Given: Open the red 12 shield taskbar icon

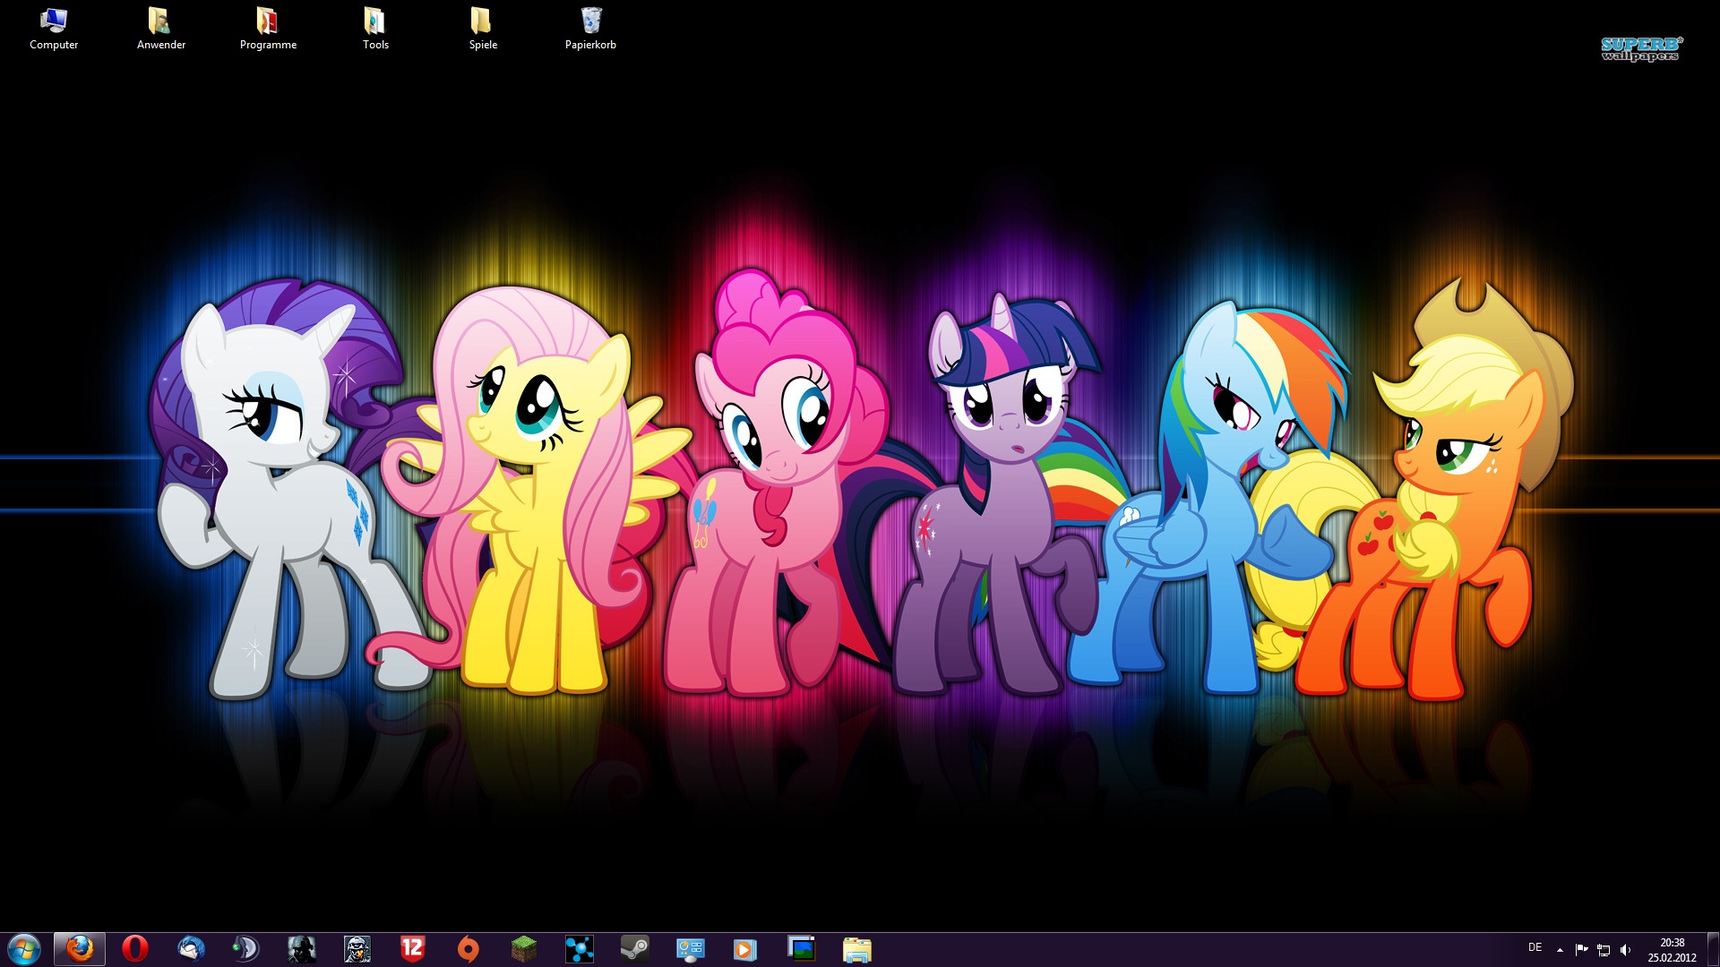Looking at the screenshot, I should click(x=413, y=949).
